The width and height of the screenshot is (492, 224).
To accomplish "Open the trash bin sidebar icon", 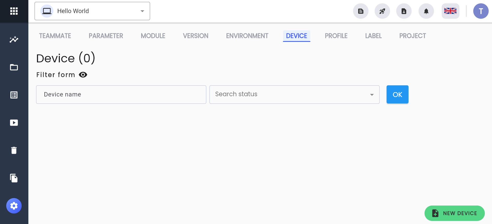I will (14, 150).
